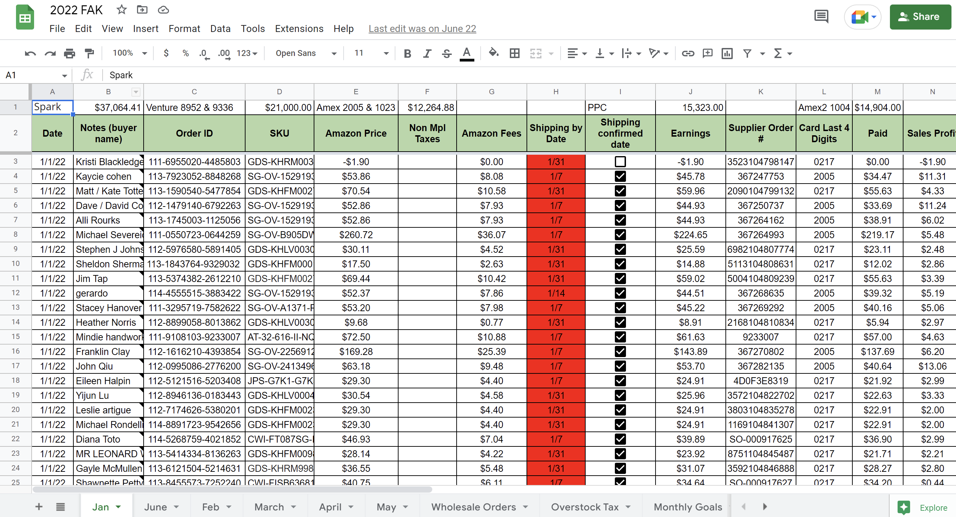Check the Kristi Blackledge shipping confirmed box
This screenshot has width=956, height=517.
coord(620,161)
